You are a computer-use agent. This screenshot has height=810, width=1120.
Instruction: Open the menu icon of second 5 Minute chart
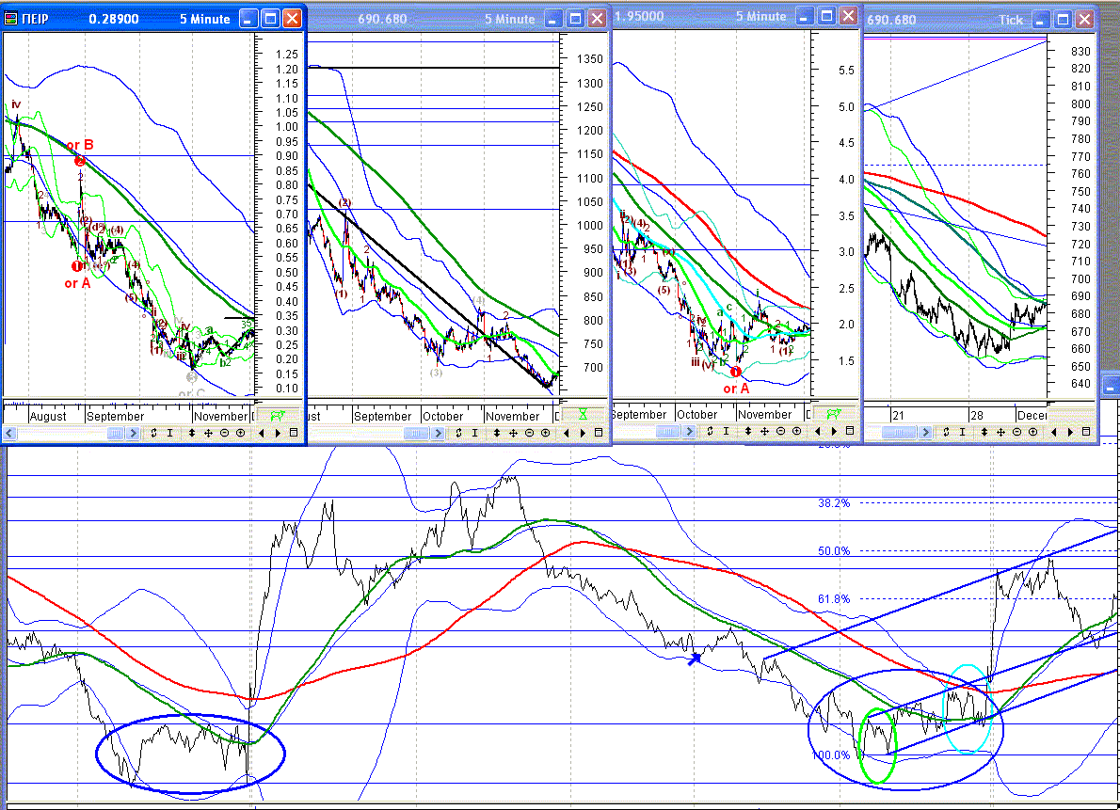(x=598, y=433)
